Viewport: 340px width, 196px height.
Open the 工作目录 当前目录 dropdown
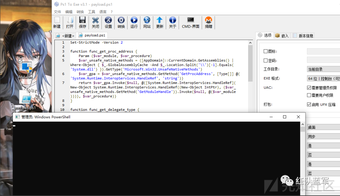pyautogui.click(x=324, y=69)
